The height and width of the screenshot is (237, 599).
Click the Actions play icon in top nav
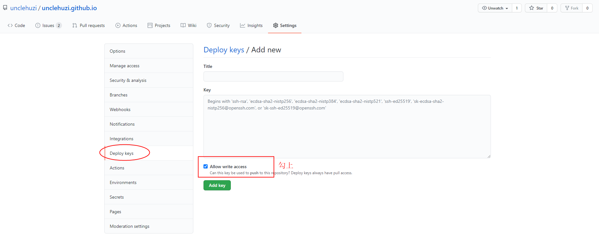point(118,25)
